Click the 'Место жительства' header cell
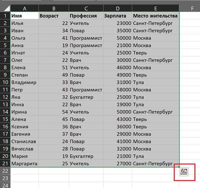 (x=155, y=16)
